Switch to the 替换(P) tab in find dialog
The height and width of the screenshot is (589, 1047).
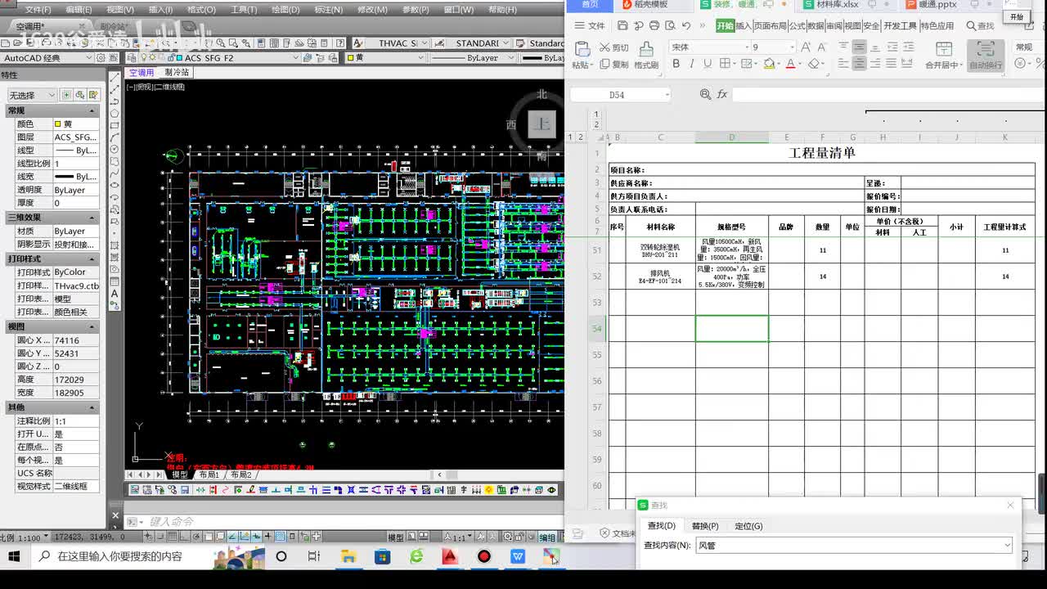click(x=705, y=526)
